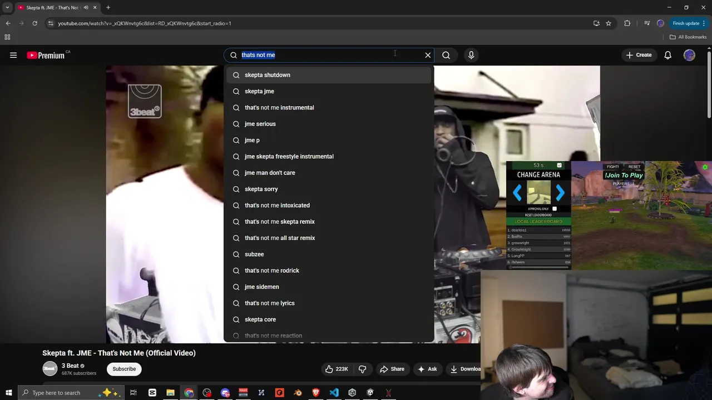
Task: Toggle the Approval Only checkbox
Action: tap(555, 209)
